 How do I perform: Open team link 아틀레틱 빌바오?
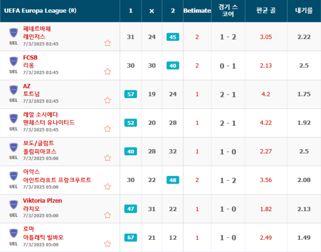43,237
